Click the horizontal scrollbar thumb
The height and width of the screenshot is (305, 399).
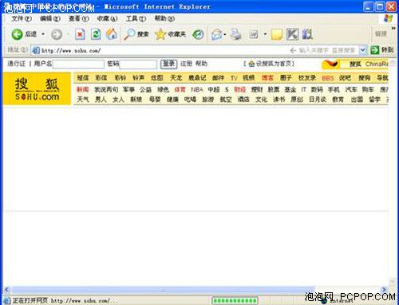(162, 290)
